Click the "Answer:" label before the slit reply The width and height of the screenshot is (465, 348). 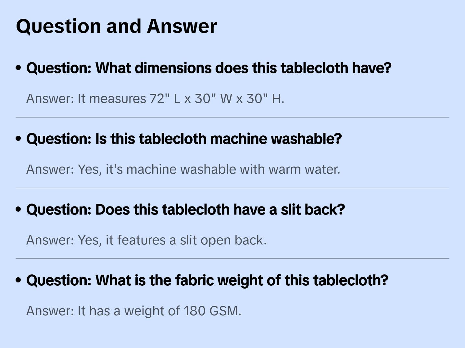pyautogui.click(x=50, y=240)
